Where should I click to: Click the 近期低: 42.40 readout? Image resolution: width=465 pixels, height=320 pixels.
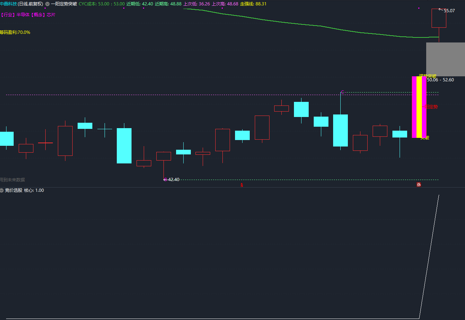[140, 4]
